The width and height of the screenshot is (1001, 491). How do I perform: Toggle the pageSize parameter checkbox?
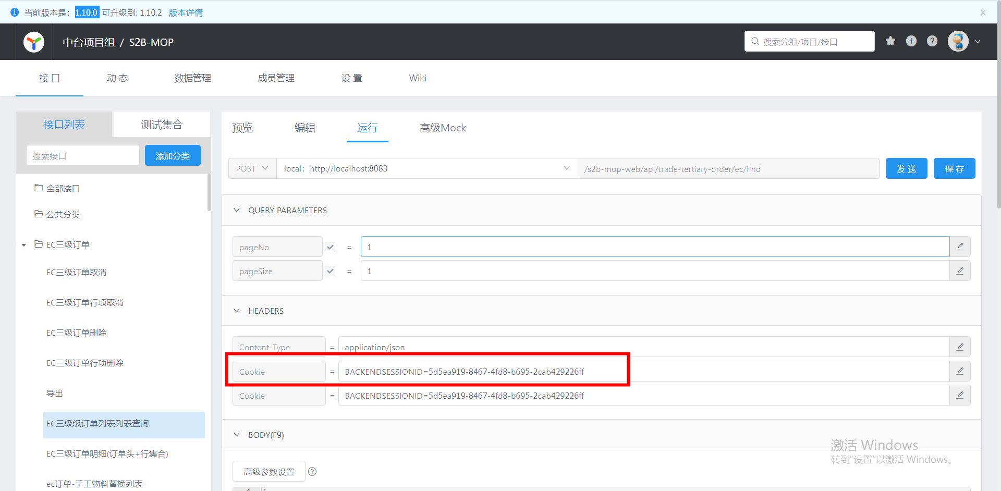pos(330,271)
